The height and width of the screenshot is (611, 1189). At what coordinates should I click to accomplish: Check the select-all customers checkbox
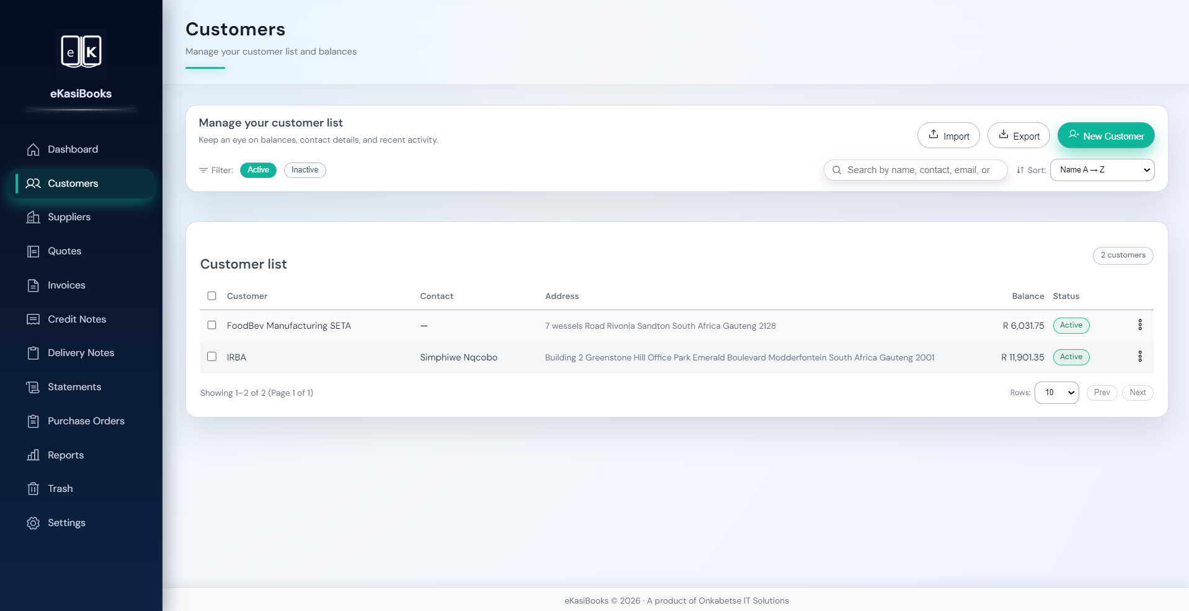(212, 296)
